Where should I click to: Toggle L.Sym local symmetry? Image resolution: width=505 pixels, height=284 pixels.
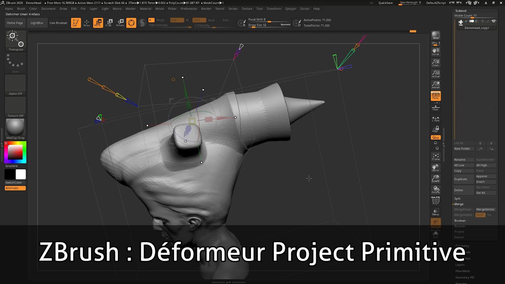click(x=436, y=119)
